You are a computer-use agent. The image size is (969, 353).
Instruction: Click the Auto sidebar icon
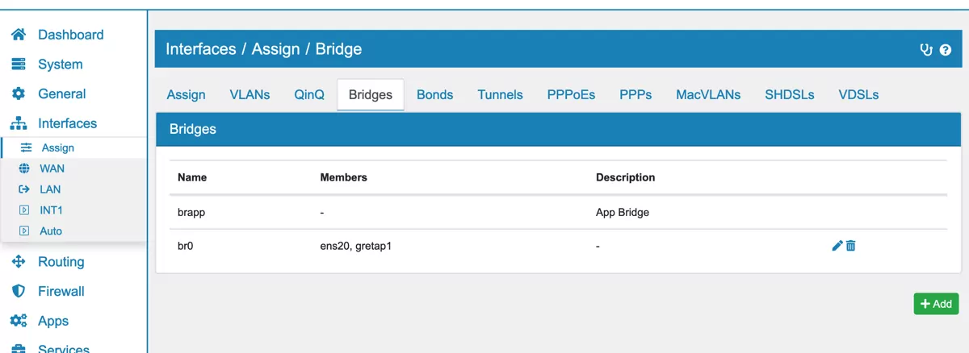(x=24, y=231)
